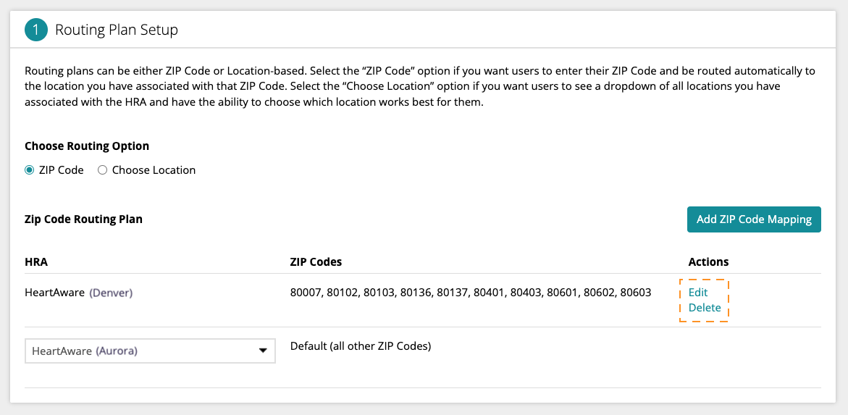Click the Choose Routing Option heading
The image size is (848, 415).
pos(87,146)
